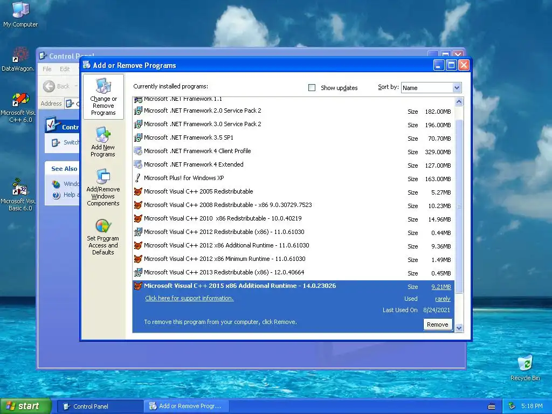Select Microsoft .NET Framework 2.0 Service Pack 2
Image resolution: width=552 pixels, height=414 pixels.
point(294,111)
